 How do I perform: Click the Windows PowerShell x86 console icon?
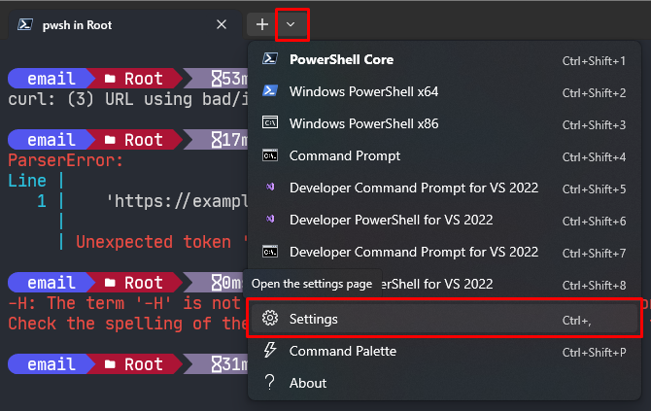(x=270, y=122)
